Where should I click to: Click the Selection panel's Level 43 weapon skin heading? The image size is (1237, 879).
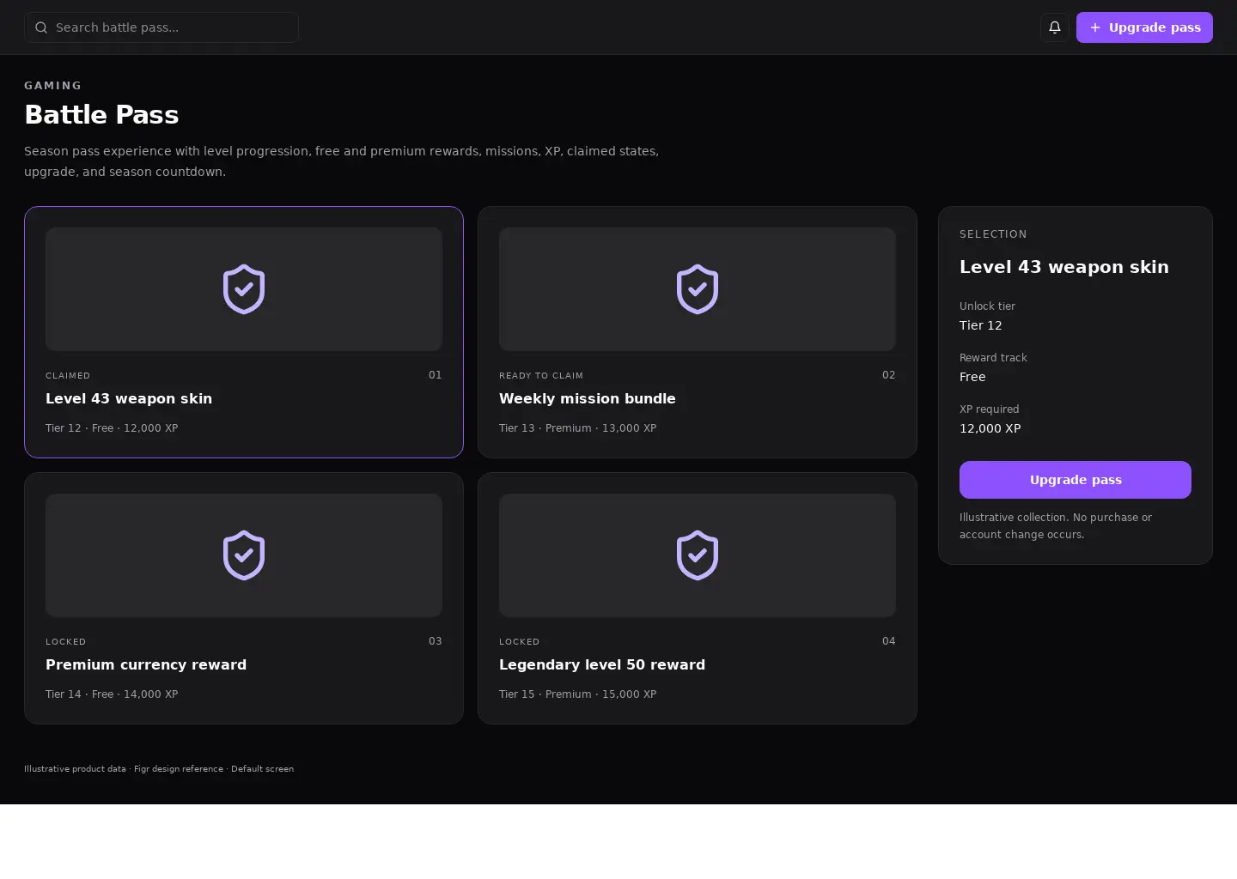click(1064, 267)
